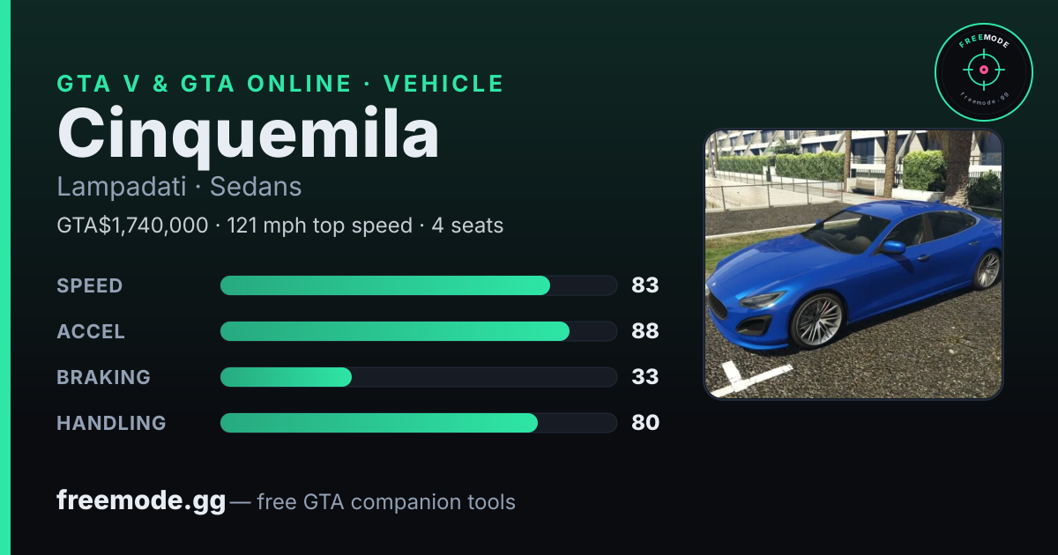Select the speed value 83
The height and width of the screenshot is (555, 1058).
(645, 285)
